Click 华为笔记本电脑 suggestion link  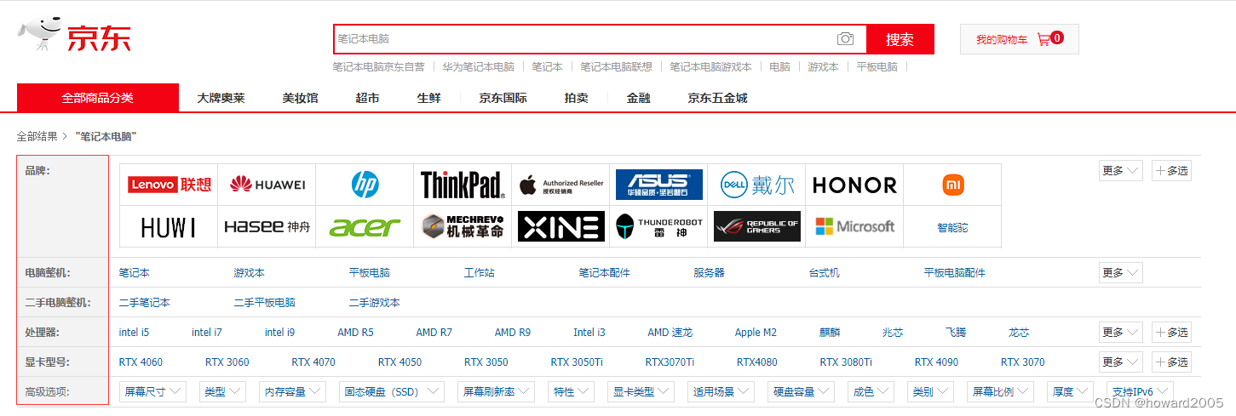[478, 66]
